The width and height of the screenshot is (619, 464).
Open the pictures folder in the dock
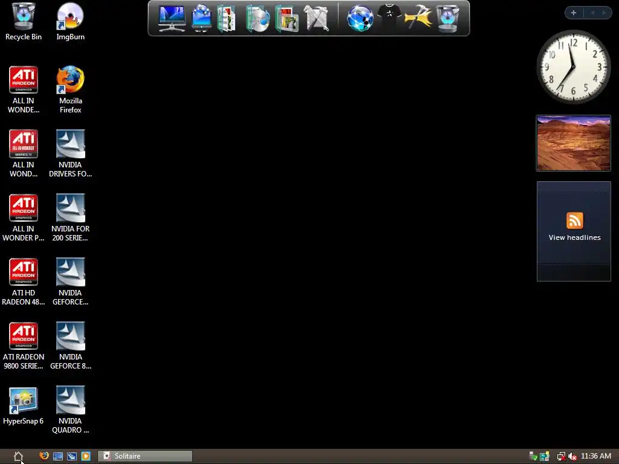pyautogui.click(x=287, y=18)
